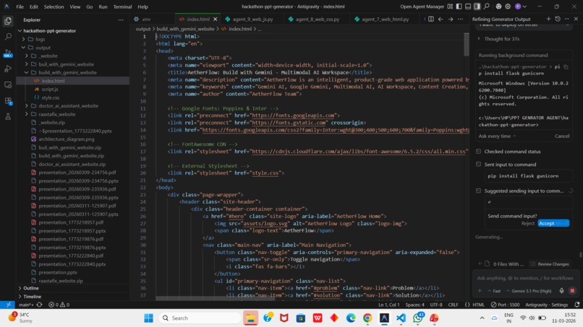Image resolution: width=583 pixels, height=327 pixels.
Task: Toggle bottom panel visibility
Action: [x=468, y=6]
